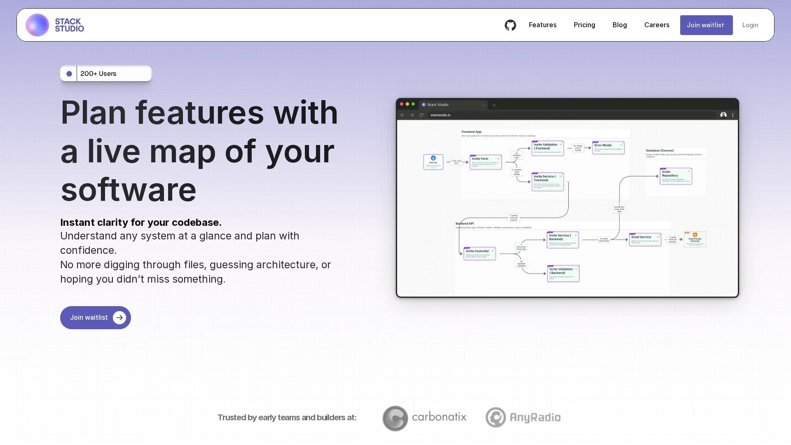
Task: Click the hero architecture map screenshot
Action: click(x=567, y=198)
